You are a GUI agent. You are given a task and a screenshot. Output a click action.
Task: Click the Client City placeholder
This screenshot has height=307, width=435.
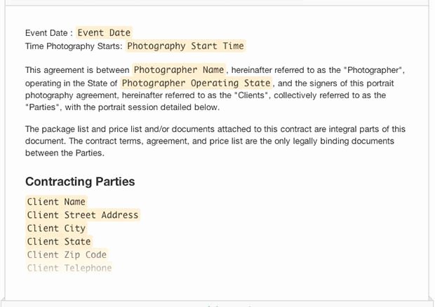click(56, 228)
